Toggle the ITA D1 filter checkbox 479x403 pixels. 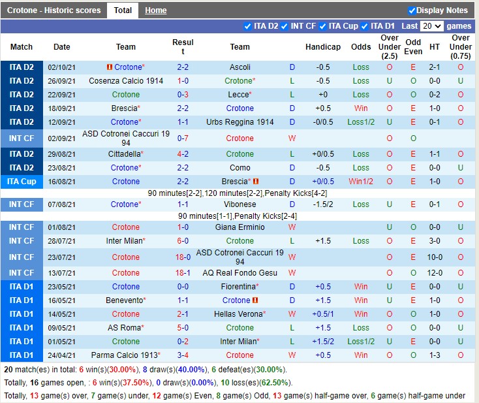tap(364, 26)
